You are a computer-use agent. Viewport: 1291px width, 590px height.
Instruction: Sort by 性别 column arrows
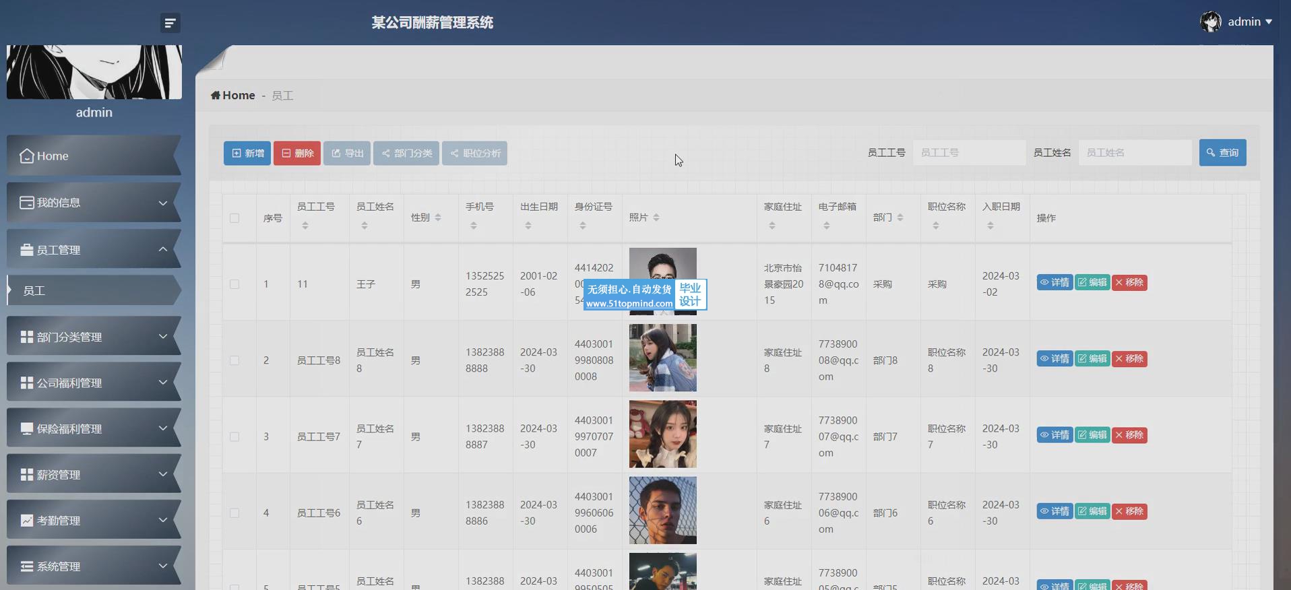pyautogui.click(x=438, y=218)
